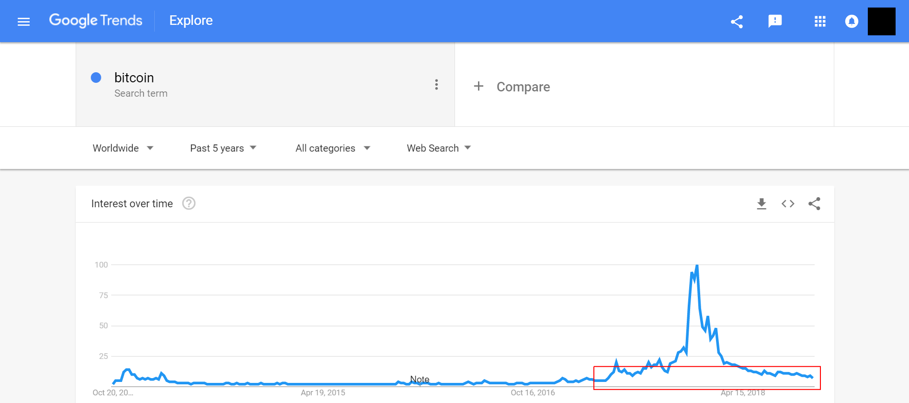Download the Interest over time CSV
Screen dimensions: 909x403
pyautogui.click(x=761, y=204)
